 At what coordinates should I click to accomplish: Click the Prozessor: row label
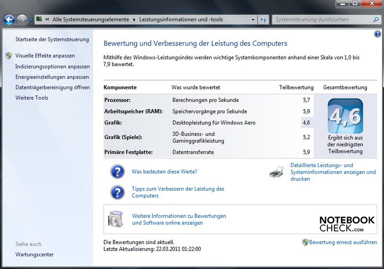[117, 100]
